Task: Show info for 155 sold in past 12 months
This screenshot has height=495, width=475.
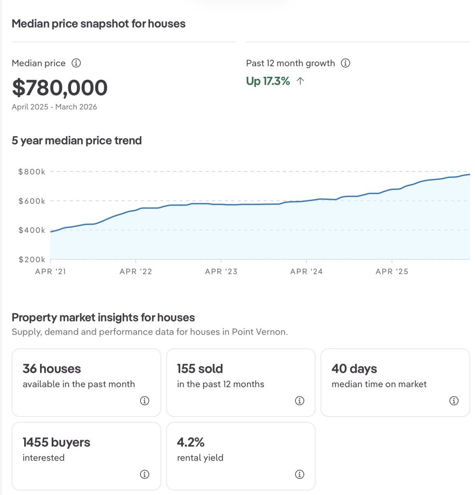Action: coord(299,401)
